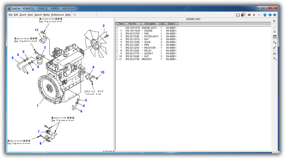Viewport: 285px width, 159px height.
Task: Click callout number 10 near exhaust pipe
Action: click(102, 72)
